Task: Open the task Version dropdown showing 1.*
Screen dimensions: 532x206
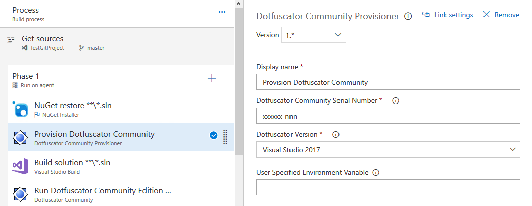Action: [x=314, y=35]
